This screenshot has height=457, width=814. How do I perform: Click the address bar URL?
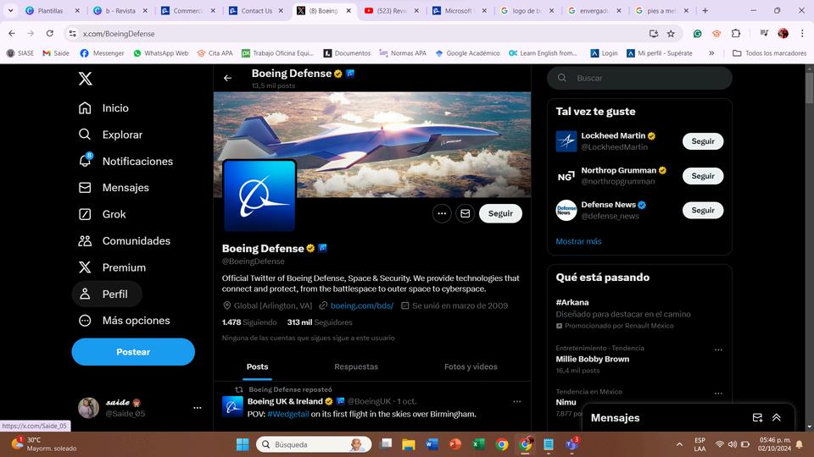tap(119, 34)
